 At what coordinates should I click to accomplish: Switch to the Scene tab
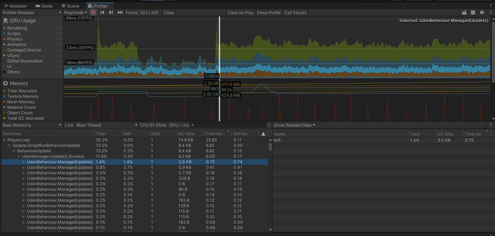pyautogui.click(x=70, y=6)
